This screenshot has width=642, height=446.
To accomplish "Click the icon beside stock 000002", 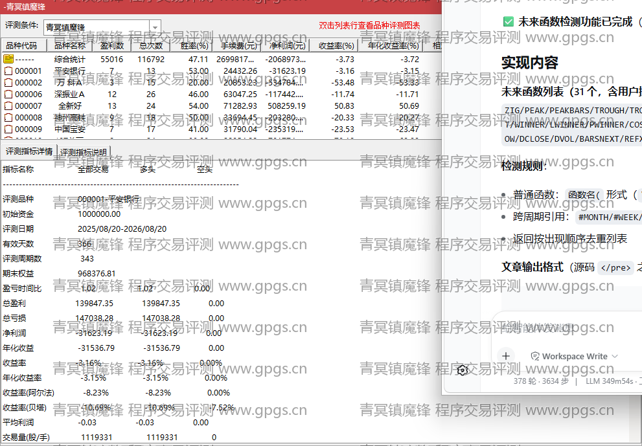I will click(x=8, y=82).
